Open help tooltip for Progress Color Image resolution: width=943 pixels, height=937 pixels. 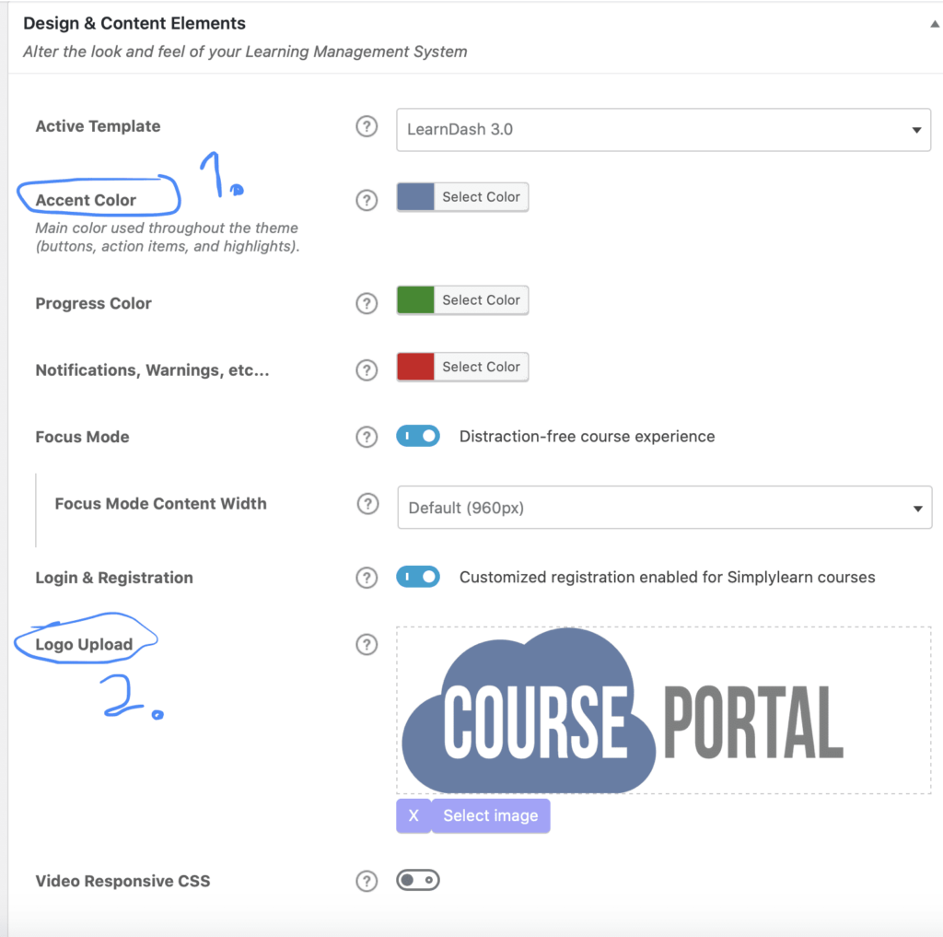(x=367, y=303)
